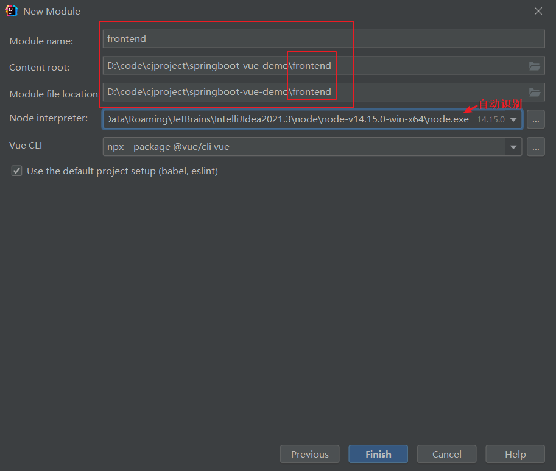
Task: Browse folder for Module file location
Action: point(534,93)
